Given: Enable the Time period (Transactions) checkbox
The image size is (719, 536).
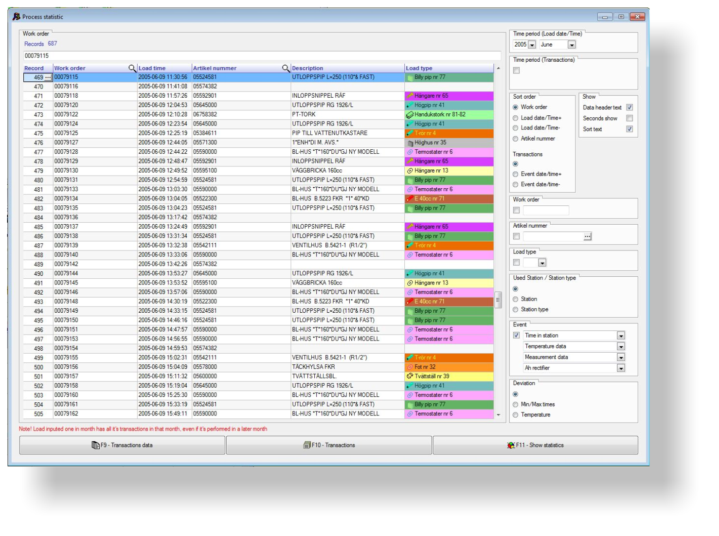Looking at the screenshot, I should (x=517, y=71).
